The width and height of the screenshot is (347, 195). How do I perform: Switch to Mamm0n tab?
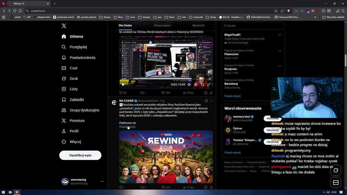click(198, 25)
